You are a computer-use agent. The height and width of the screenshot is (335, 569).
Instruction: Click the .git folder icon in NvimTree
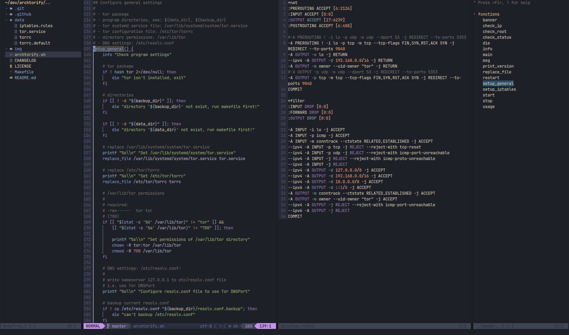pyautogui.click(x=11, y=8)
